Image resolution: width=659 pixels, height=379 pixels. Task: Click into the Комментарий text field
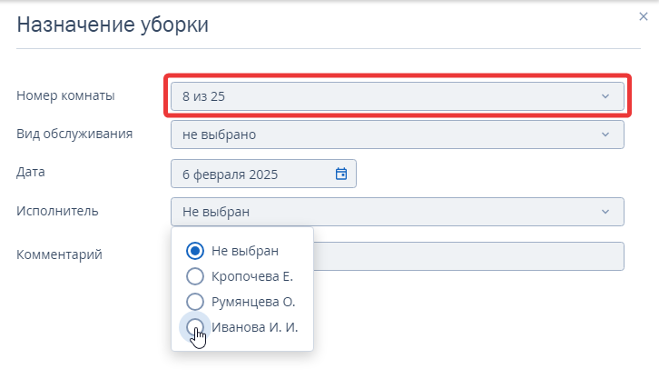coord(468,256)
